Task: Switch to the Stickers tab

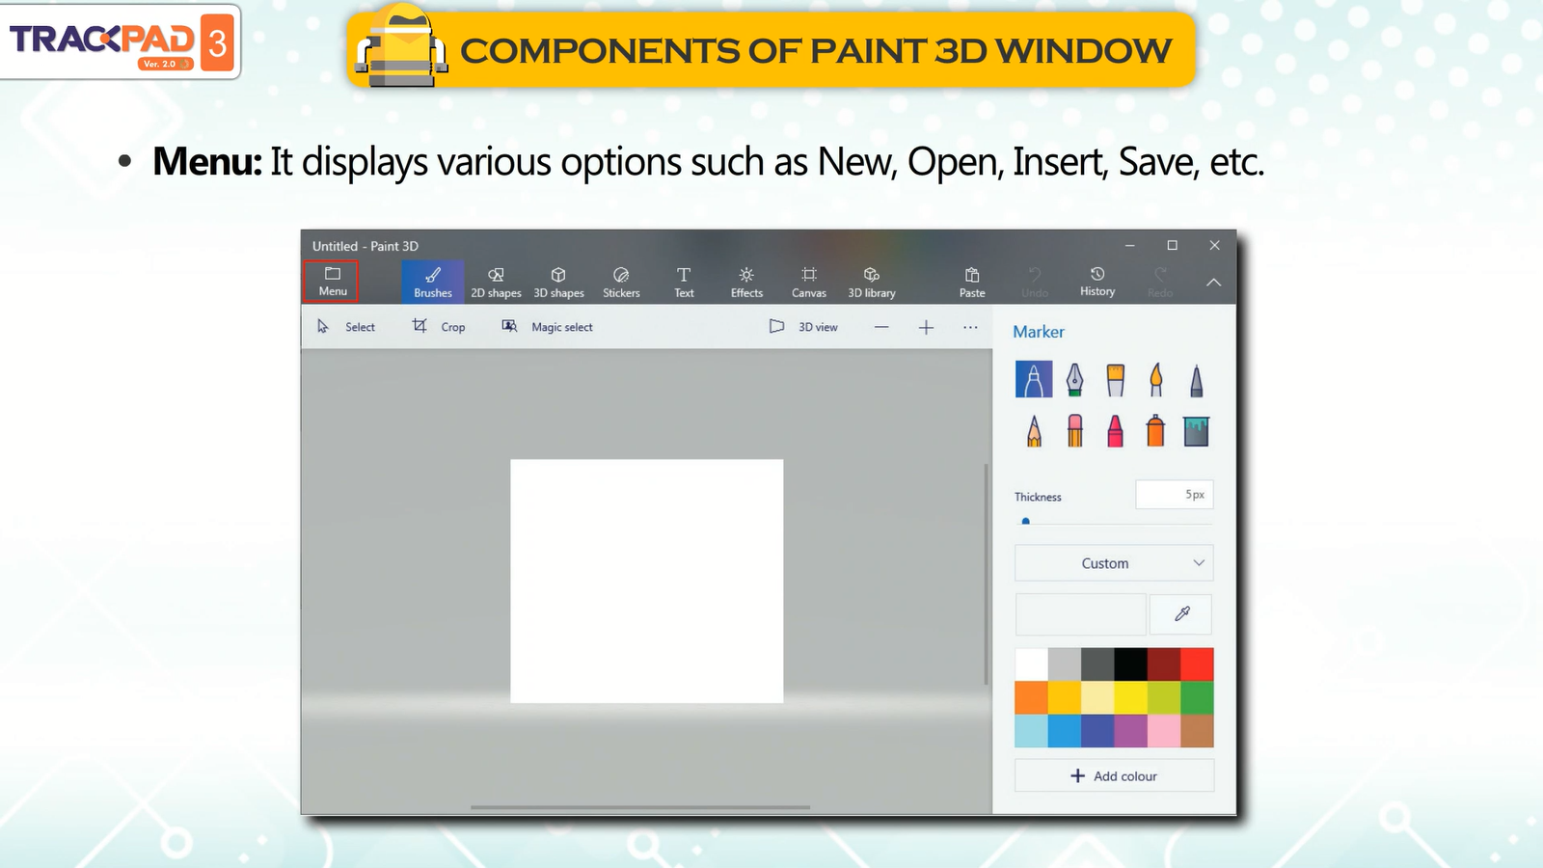Action: tap(621, 282)
